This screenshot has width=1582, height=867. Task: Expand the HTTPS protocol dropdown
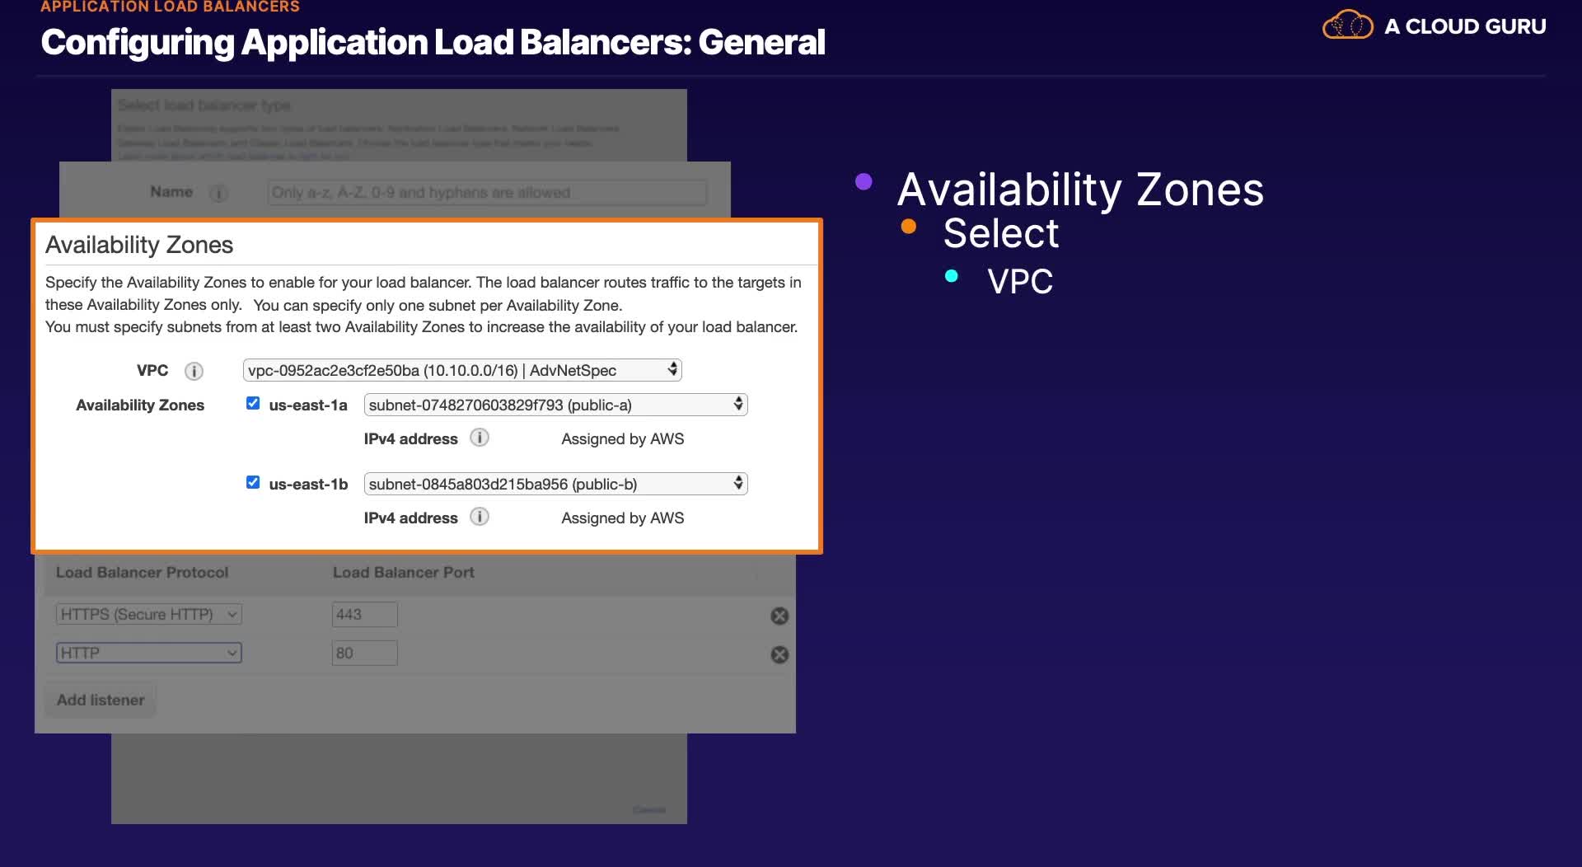coord(149,614)
